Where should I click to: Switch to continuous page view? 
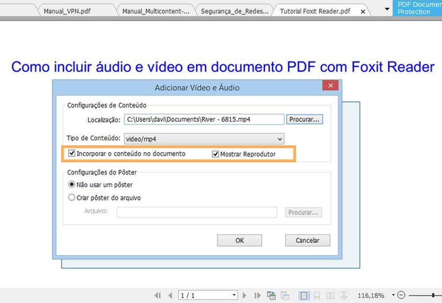[x=317, y=295]
